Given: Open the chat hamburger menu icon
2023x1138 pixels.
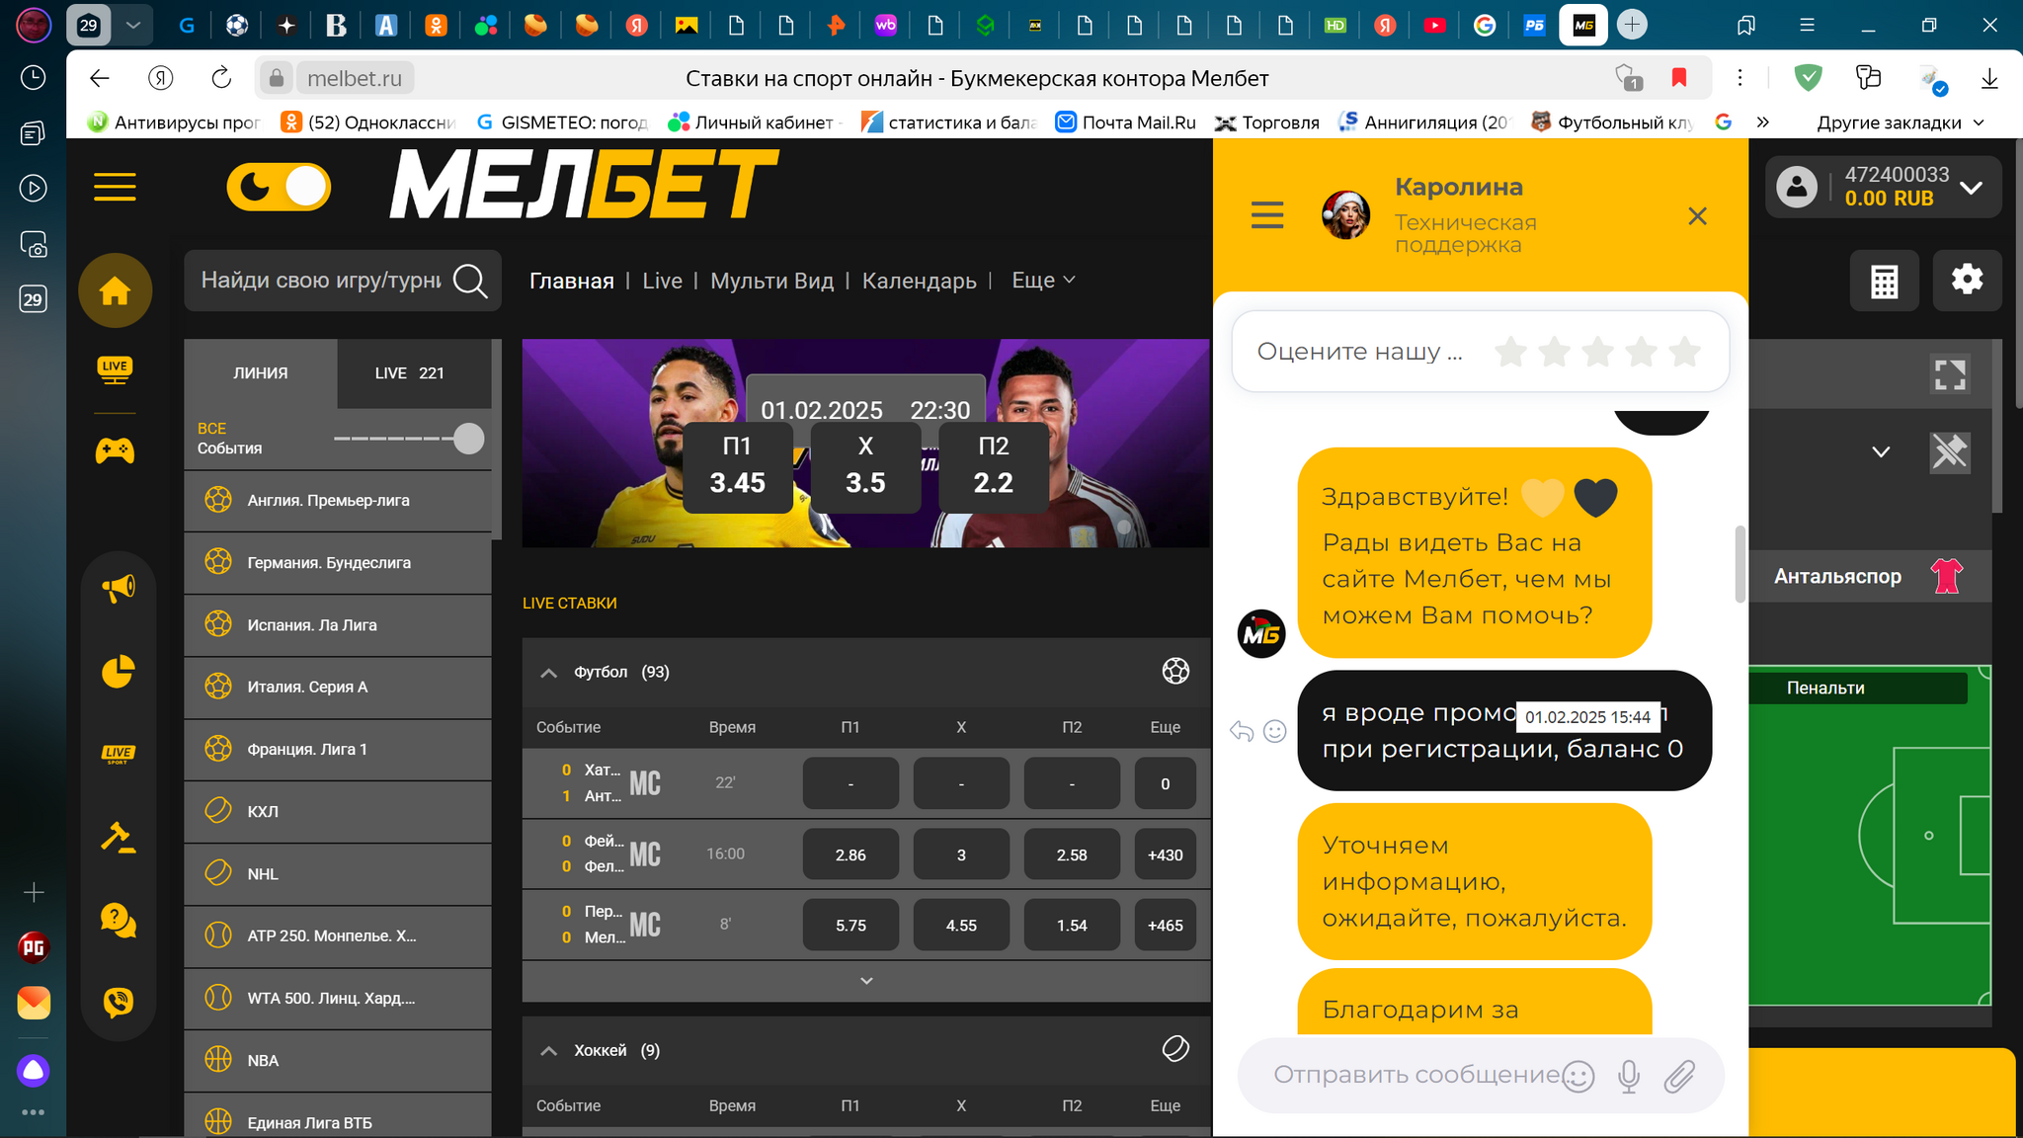Looking at the screenshot, I should pos(1267,215).
